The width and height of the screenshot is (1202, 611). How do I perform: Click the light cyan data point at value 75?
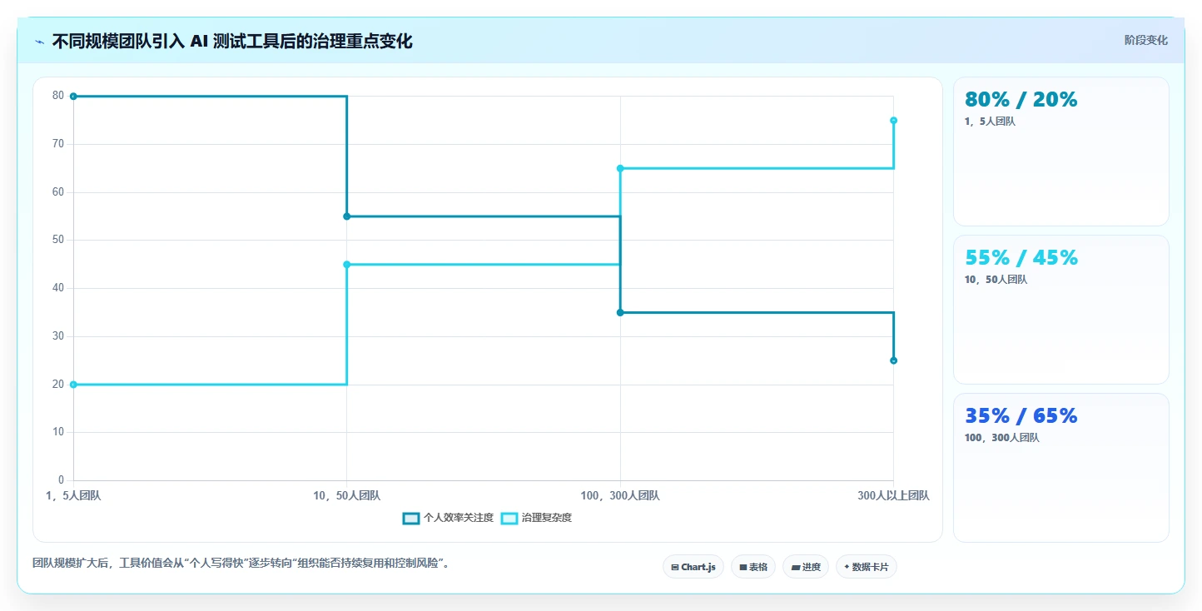coord(893,121)
